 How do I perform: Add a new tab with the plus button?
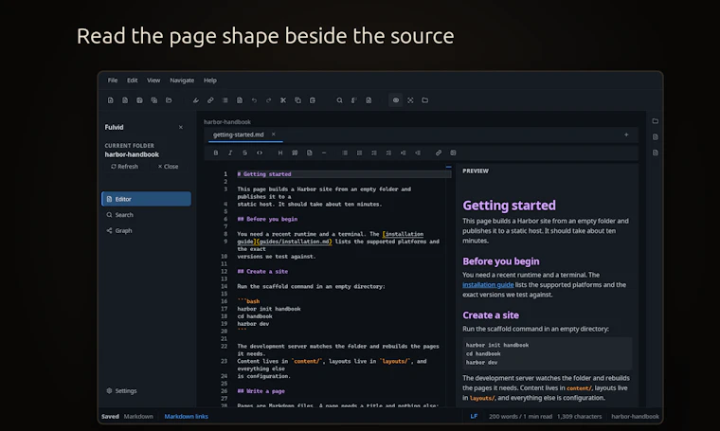tap(626, 135)
